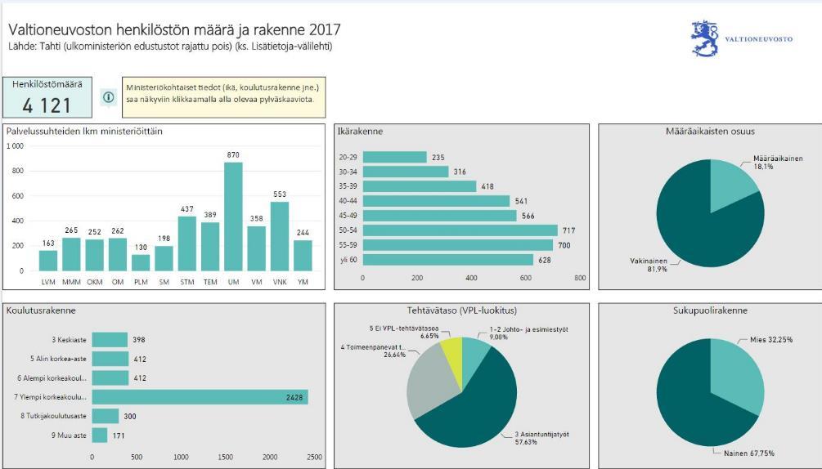Select the VNK bar showing 553
The height and width of the screenshot is (469, 822).
tap(280, 237)
